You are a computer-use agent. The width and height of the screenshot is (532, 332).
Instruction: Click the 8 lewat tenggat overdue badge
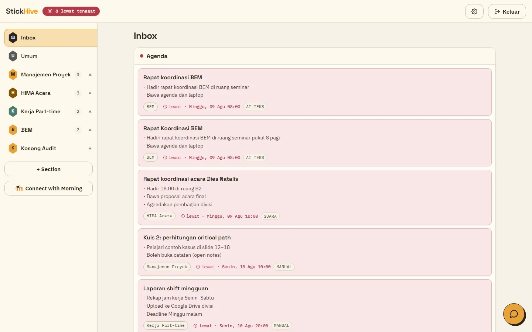(x=71, y=11)
